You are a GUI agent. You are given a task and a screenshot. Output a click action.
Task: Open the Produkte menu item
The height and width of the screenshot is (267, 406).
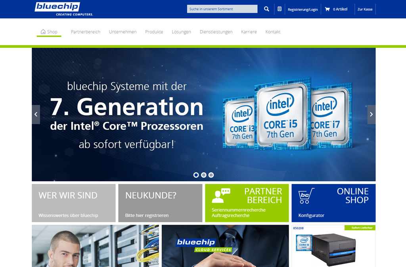coord(154,32)
